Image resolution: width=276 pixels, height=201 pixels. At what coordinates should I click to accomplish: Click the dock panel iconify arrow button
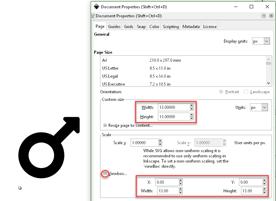coord(264,16)
